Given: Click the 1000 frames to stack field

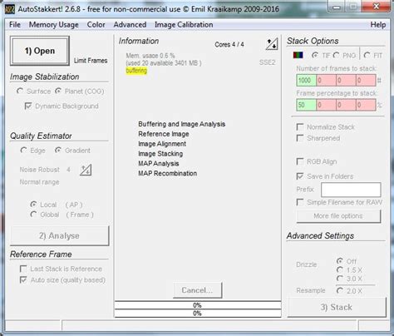Looking at the screenshot, I should point(306,81).
